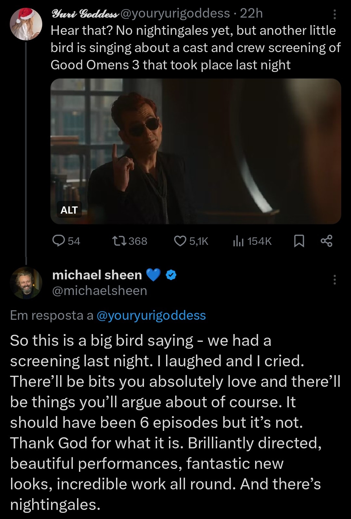Tap the reply icon with 54 comments
The width and height of the screenshot is (351, 519).
tap(59, 241)
